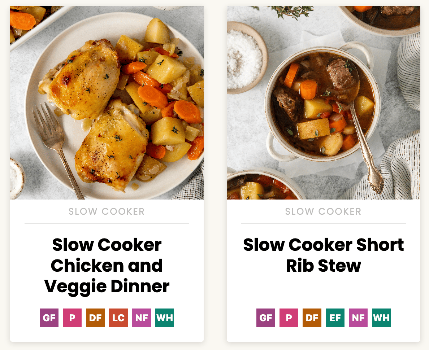Open the Slow Cooker Short Rib Stew title

point(324,255)
